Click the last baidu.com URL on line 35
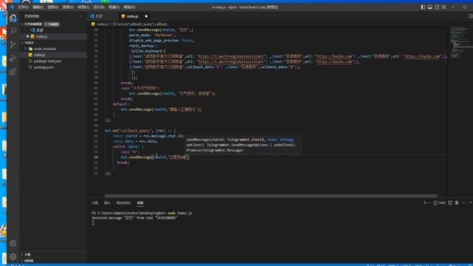Screen dimensions: 473x266 coord(422,56)
